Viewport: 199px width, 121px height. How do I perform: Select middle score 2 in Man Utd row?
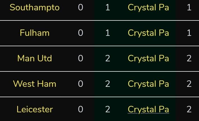tap(108, 58)
